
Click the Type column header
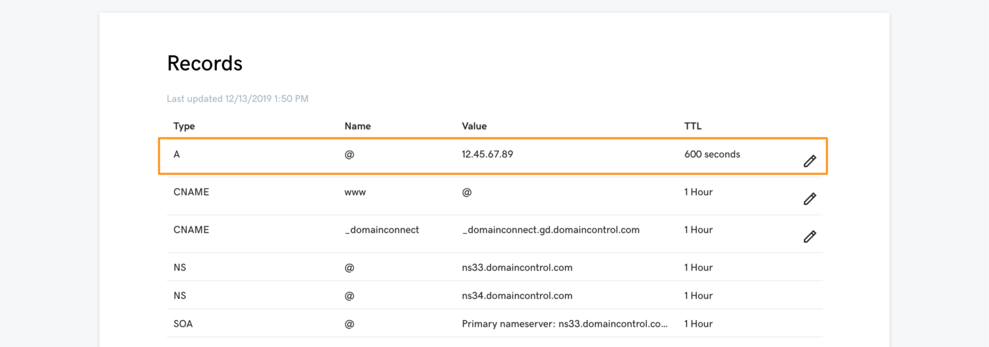pos(184,126)
